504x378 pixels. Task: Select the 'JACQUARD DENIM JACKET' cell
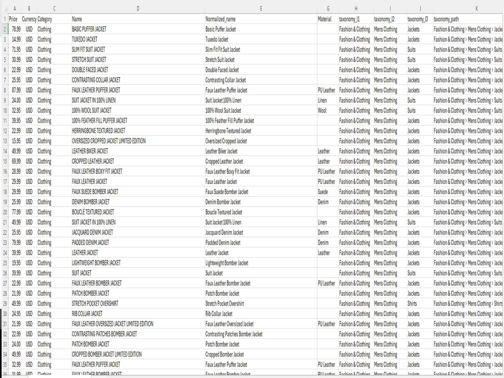tap(138, 232)
